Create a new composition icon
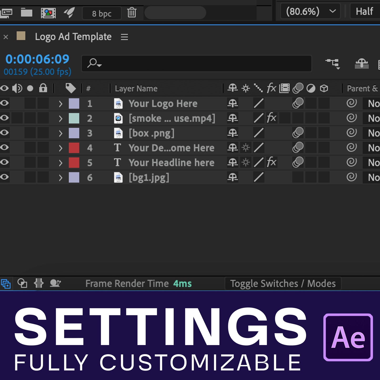 click(x=48, y=13)
